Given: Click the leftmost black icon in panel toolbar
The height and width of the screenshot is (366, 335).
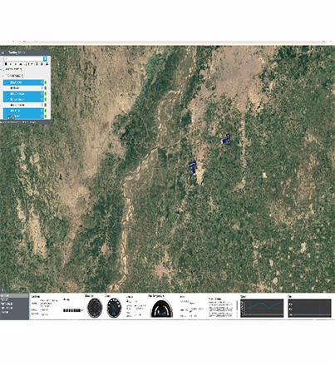Looking at the screenshot, I should click(x=6, y=64).
